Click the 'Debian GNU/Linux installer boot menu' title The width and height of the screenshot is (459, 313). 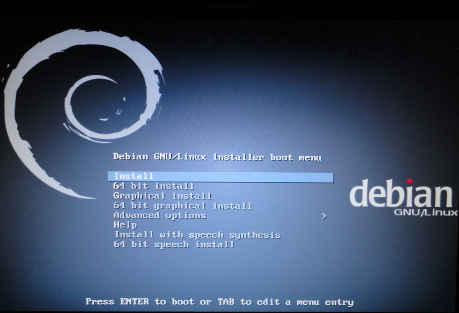(x=217, y=157)
